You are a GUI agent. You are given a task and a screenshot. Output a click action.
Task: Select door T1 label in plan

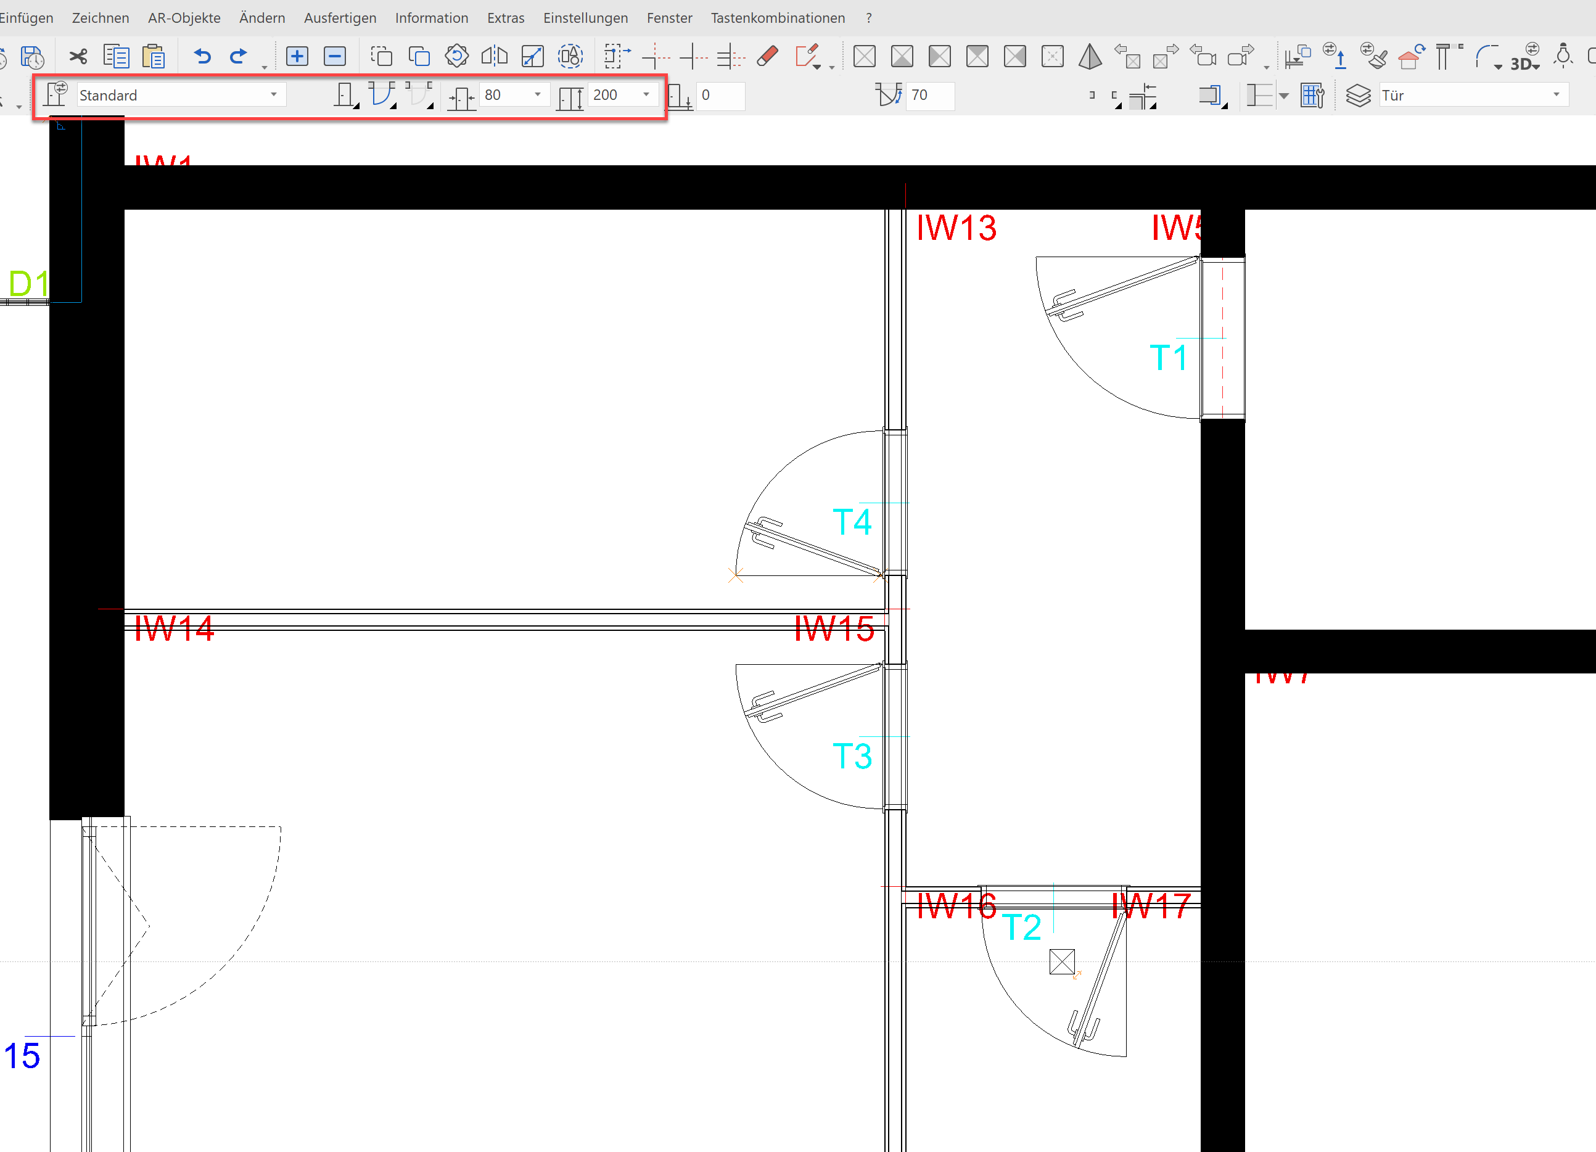[x=1168, y=358]
